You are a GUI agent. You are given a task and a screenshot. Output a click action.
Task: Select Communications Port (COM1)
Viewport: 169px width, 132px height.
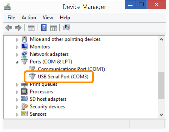point(71,69)
